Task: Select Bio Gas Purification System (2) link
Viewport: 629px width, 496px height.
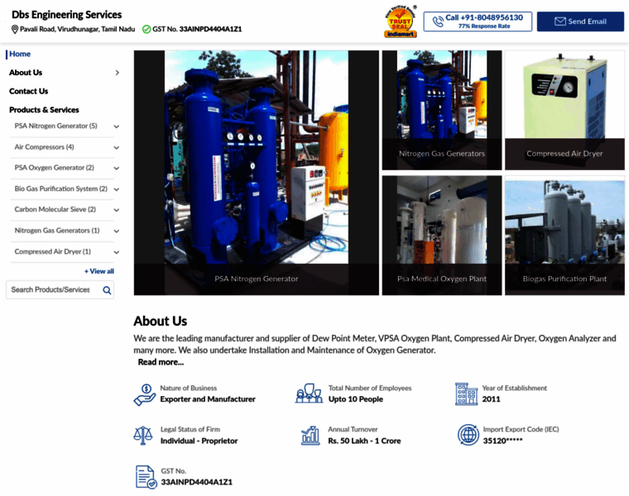Action: click(x=61, y=188)
